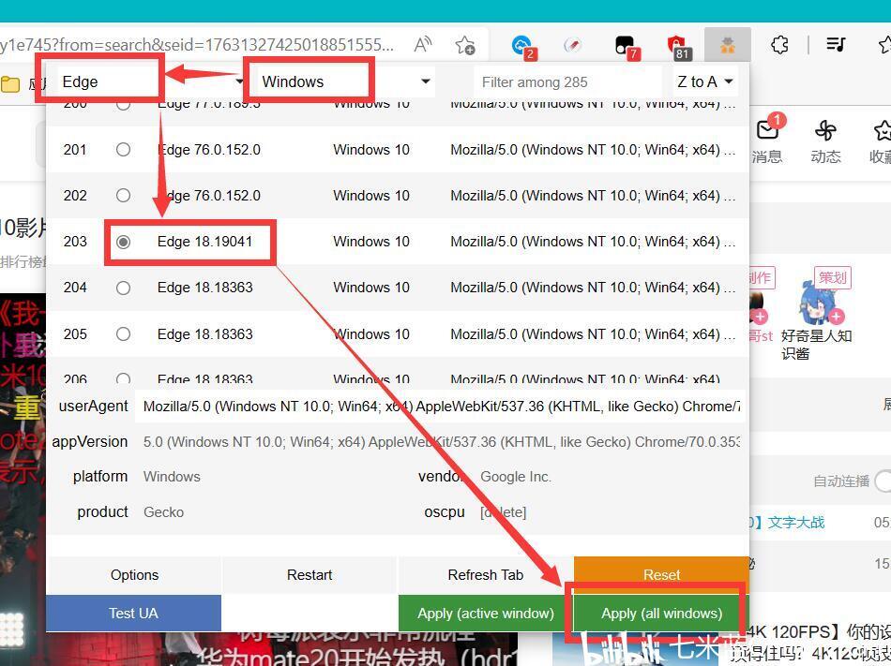Open the red shield extension showing 81
This screenshot has width=891, height=666.
tap(677, 46)
